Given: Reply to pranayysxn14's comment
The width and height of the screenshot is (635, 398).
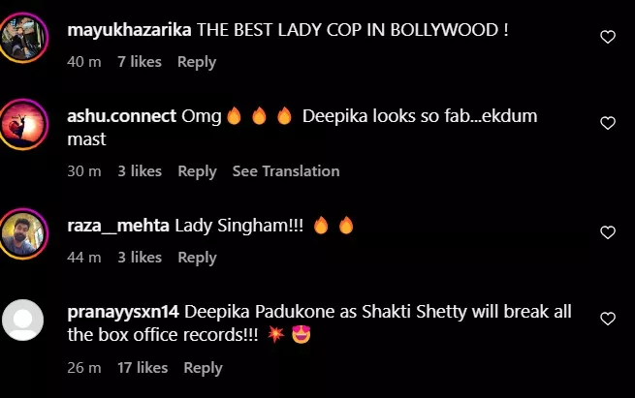Looking at the screenshot, I should click(x=203, y=368).
